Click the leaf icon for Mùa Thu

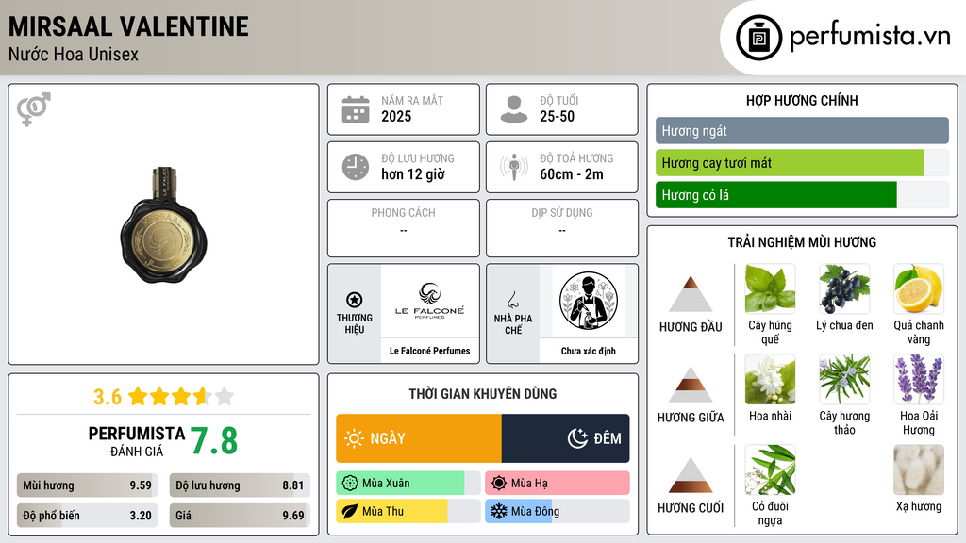pyautogui.click(x=350, y=511)
